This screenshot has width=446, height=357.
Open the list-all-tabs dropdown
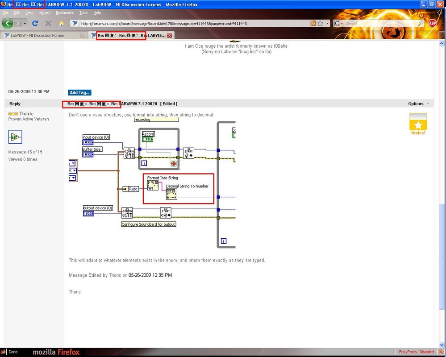(x=442, y=35)
